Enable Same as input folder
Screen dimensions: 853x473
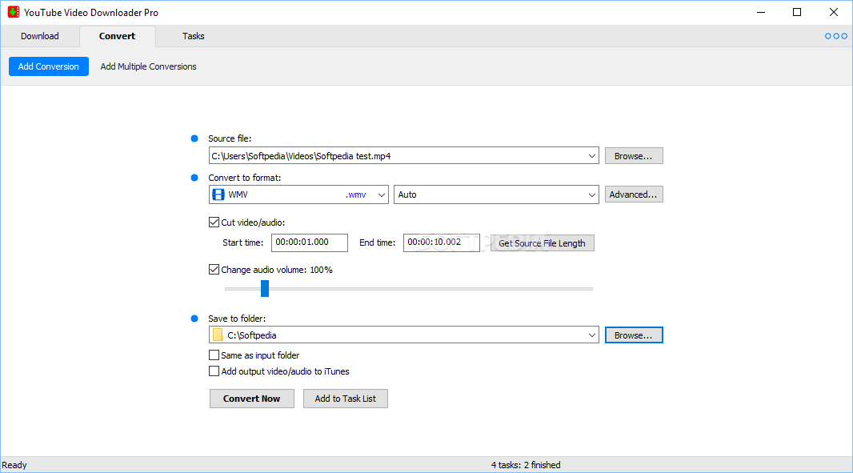click(x=214, y=355)
